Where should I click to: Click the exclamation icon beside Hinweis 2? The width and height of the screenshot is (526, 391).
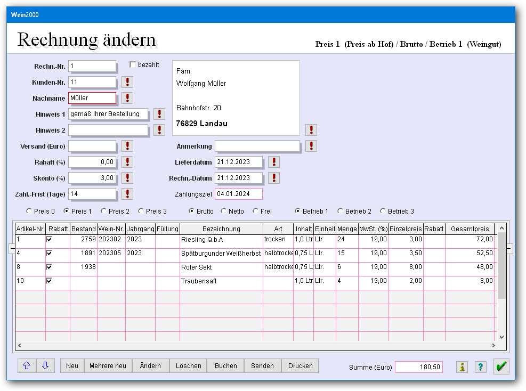pos(159,130)
